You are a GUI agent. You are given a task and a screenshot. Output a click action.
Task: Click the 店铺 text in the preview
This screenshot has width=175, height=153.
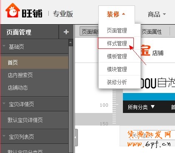point(158,53)
